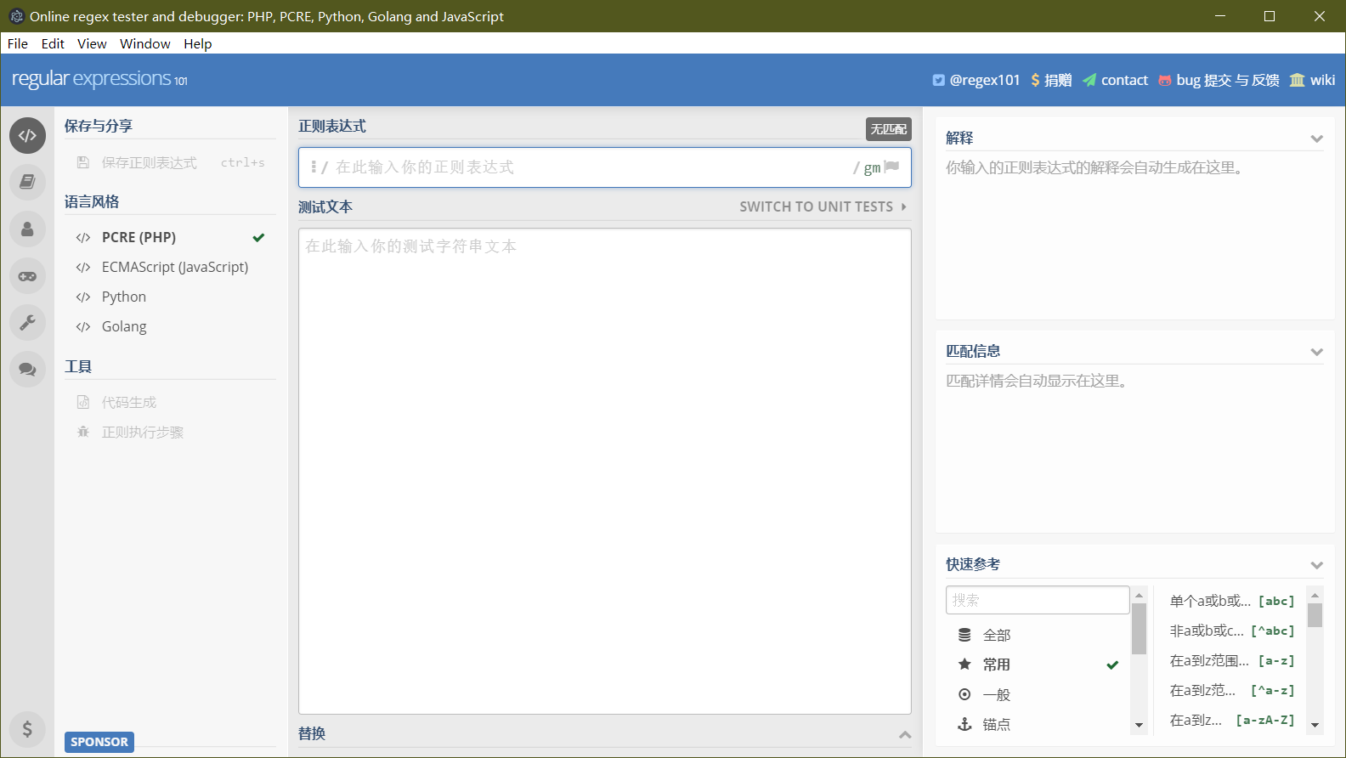Click the wiki building icon
Screen dimensions: 1346x758
1297,80
